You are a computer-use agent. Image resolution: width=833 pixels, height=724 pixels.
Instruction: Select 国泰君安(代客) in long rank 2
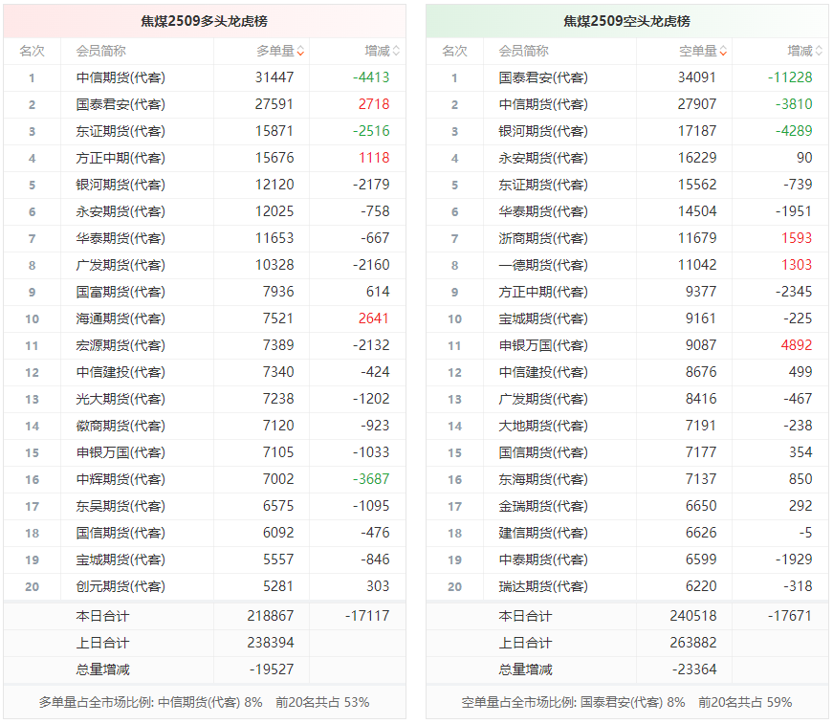pyautogui.click(x=121, y=104)
